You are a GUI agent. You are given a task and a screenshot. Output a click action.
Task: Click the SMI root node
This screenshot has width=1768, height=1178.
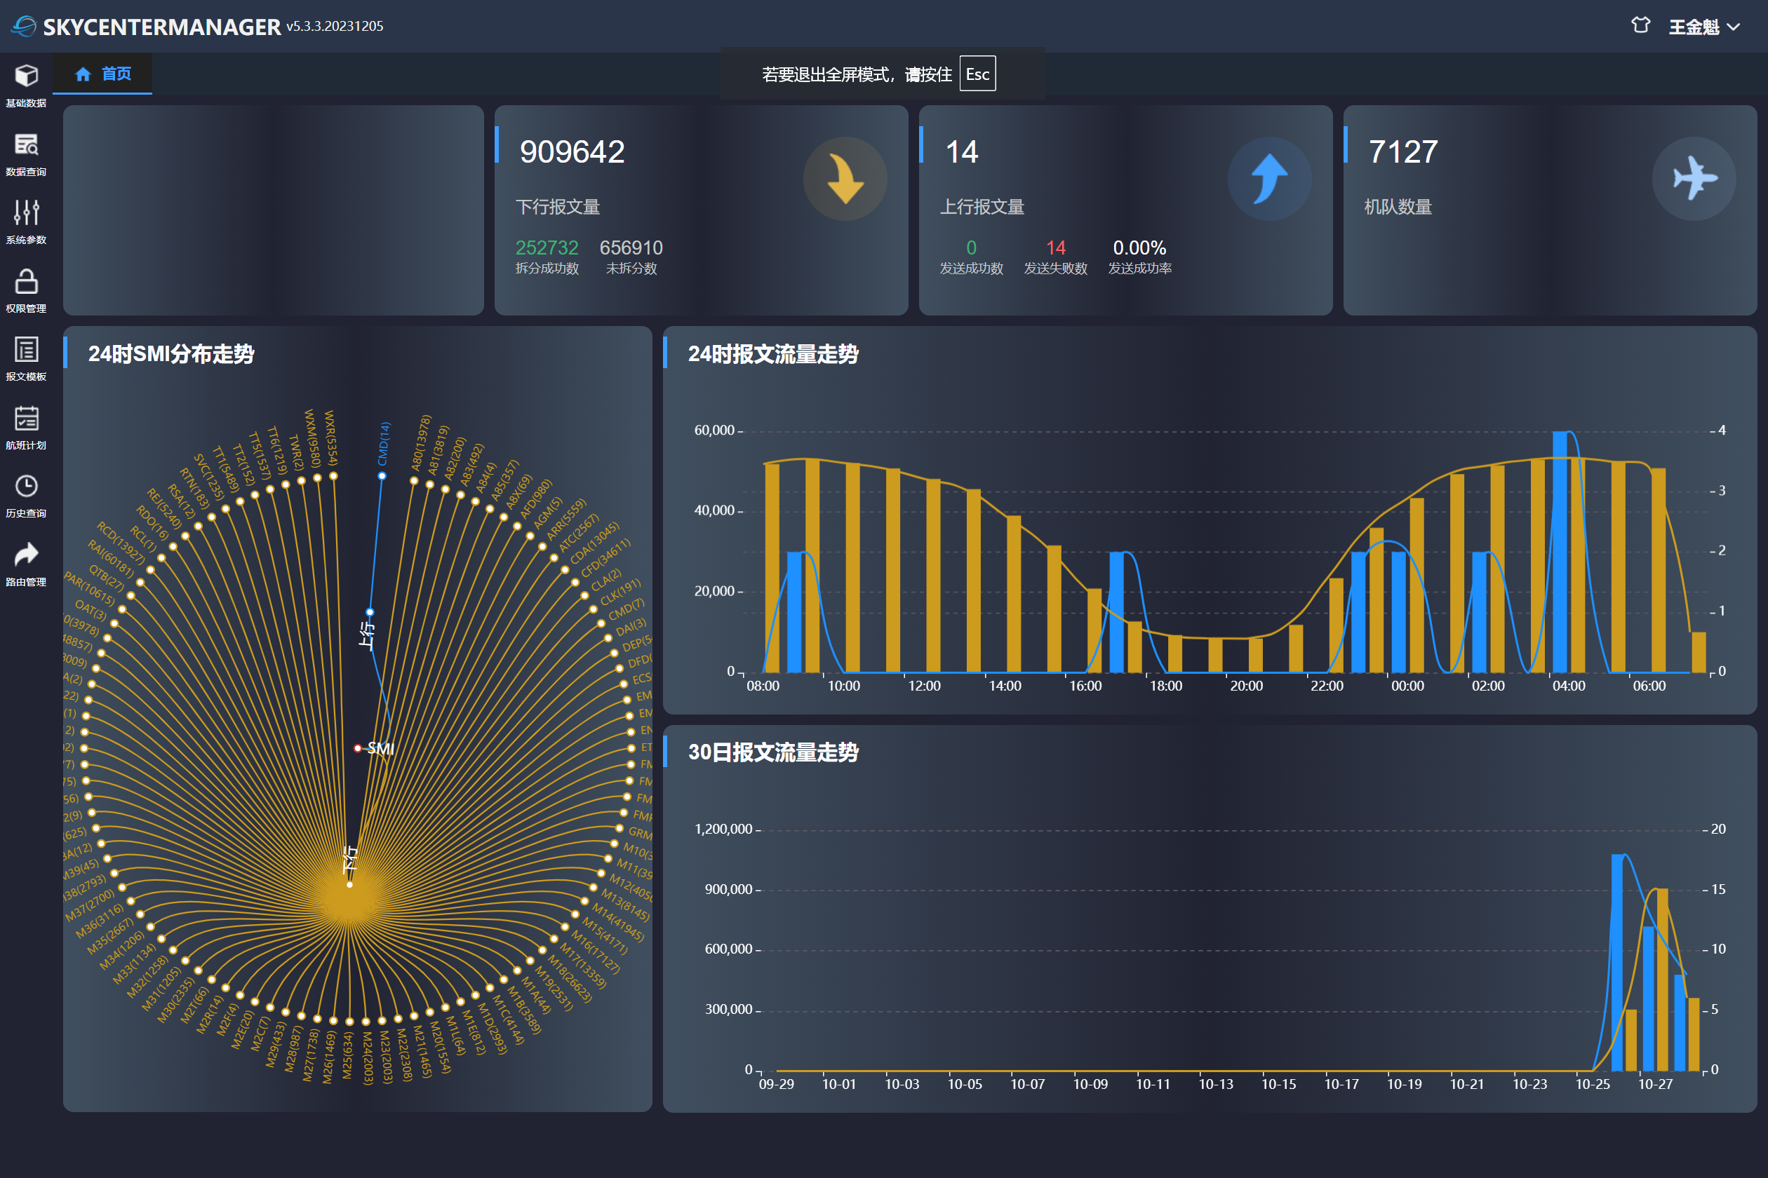359,748
